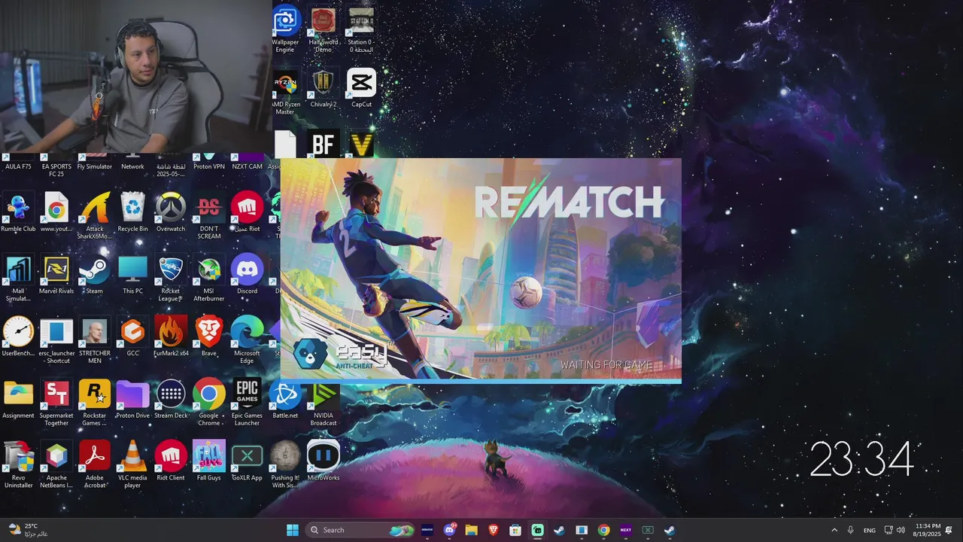Viewport: 963px width, 542px height.
Task: Open the ENG language switcher
Action: (870, 530)
